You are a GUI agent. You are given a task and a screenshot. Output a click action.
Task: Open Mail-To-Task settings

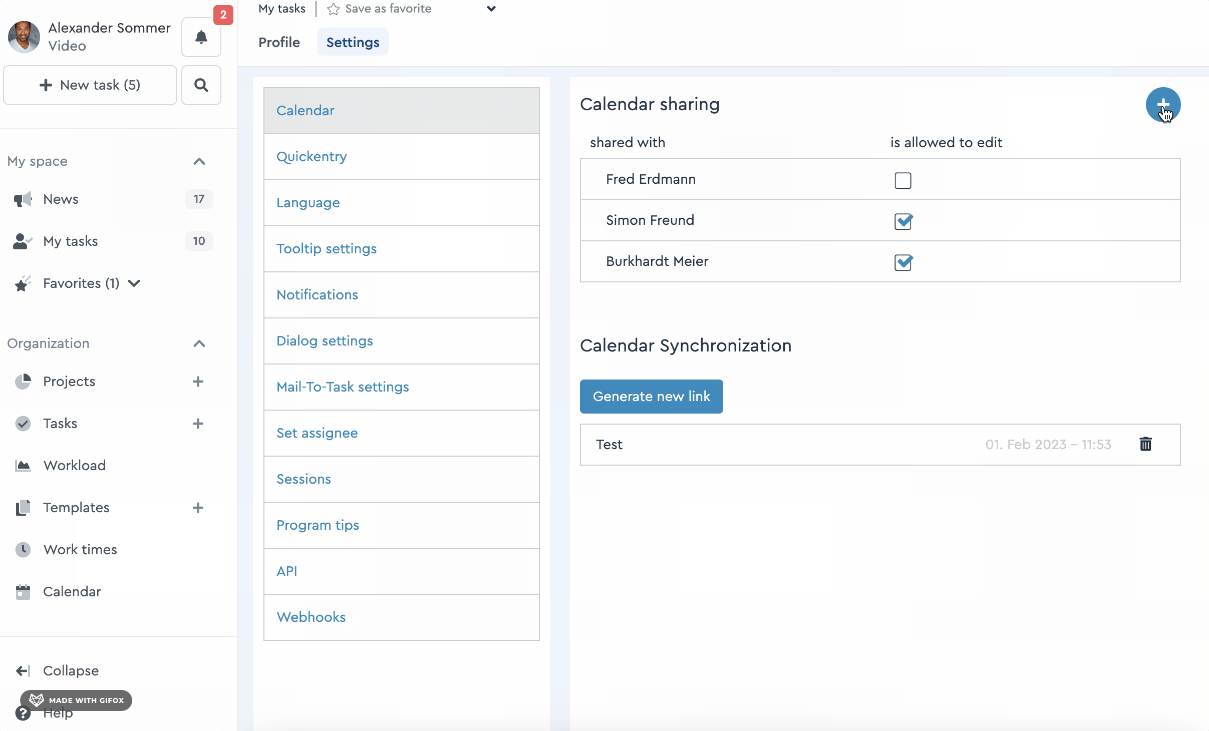401,387
